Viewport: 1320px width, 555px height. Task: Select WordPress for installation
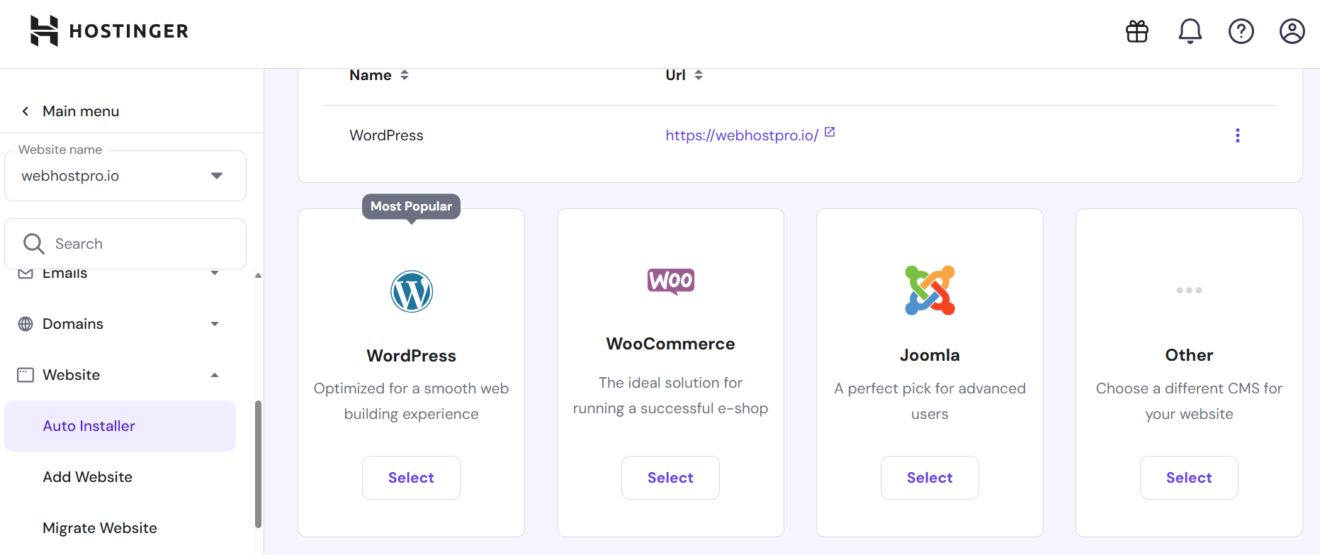(x=411, y=478)
